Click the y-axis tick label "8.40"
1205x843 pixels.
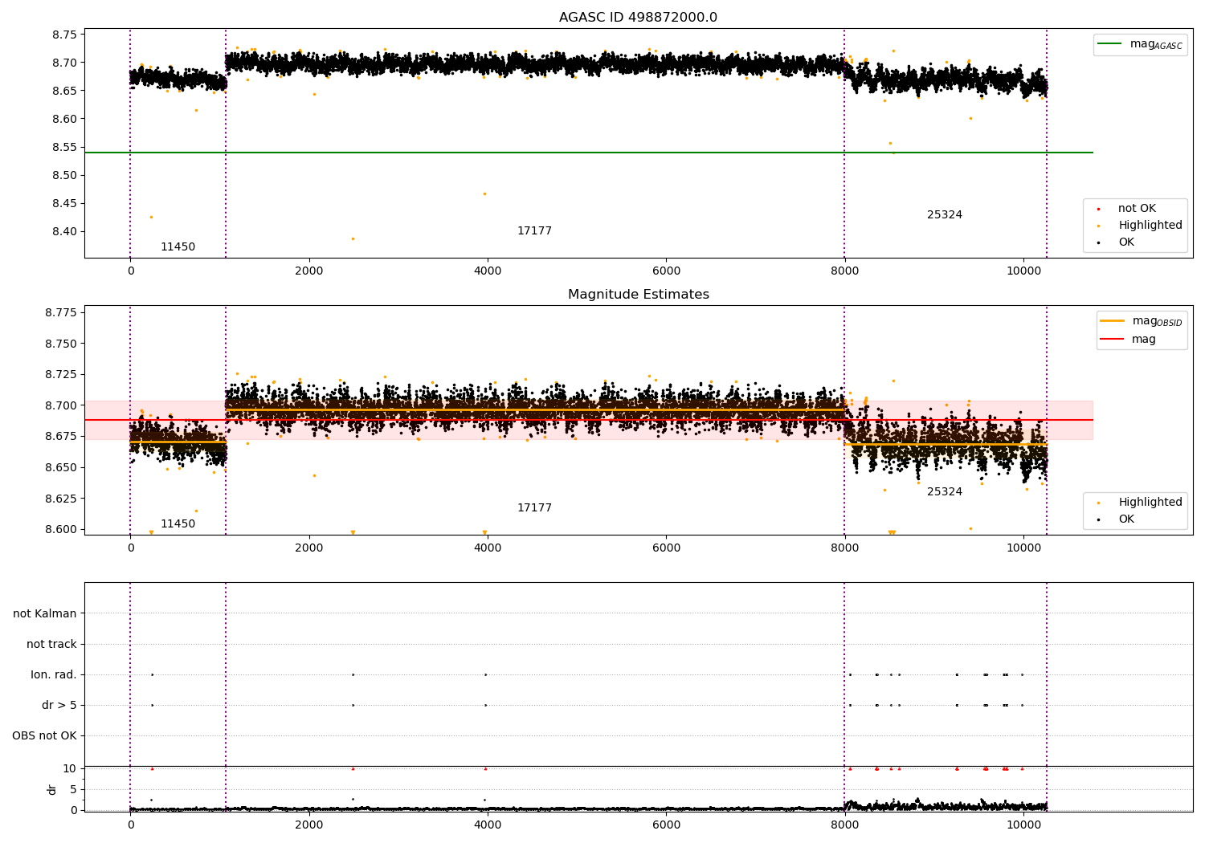pyautogui.click(x=64, y=231)
